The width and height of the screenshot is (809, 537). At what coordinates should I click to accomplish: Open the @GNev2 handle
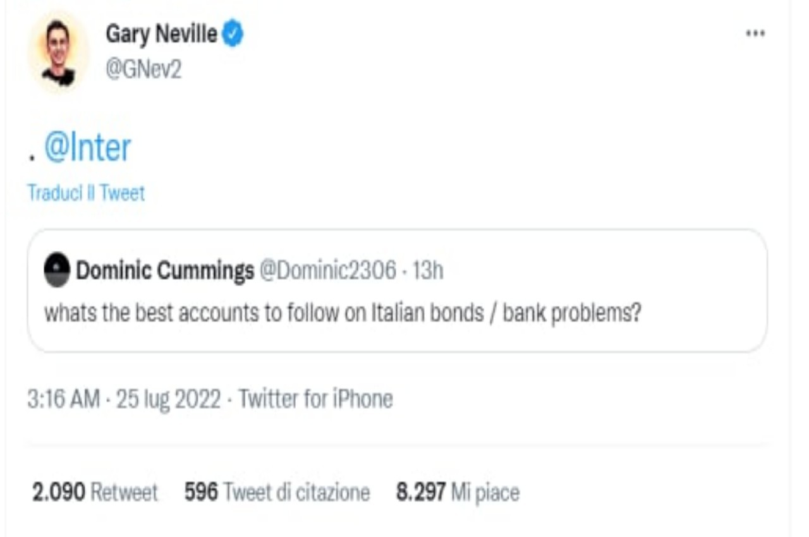coord(143,69)
